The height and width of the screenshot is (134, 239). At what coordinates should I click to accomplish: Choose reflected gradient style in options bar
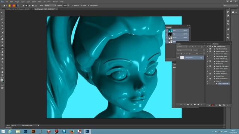pos(32,6)
